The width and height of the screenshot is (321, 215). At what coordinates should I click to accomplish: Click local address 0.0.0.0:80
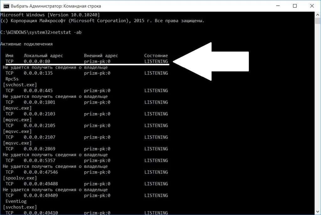click(x=37, y=61)
